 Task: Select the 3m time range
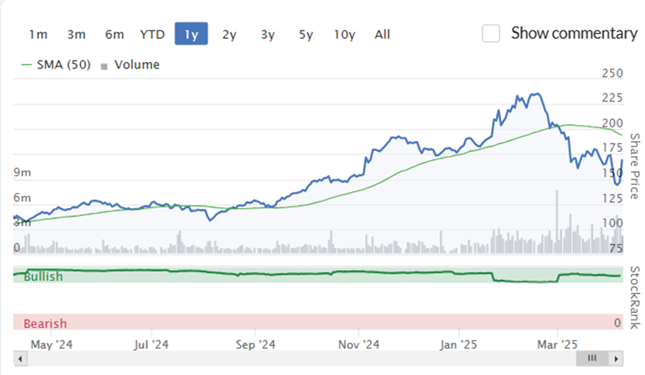point(77,34)
